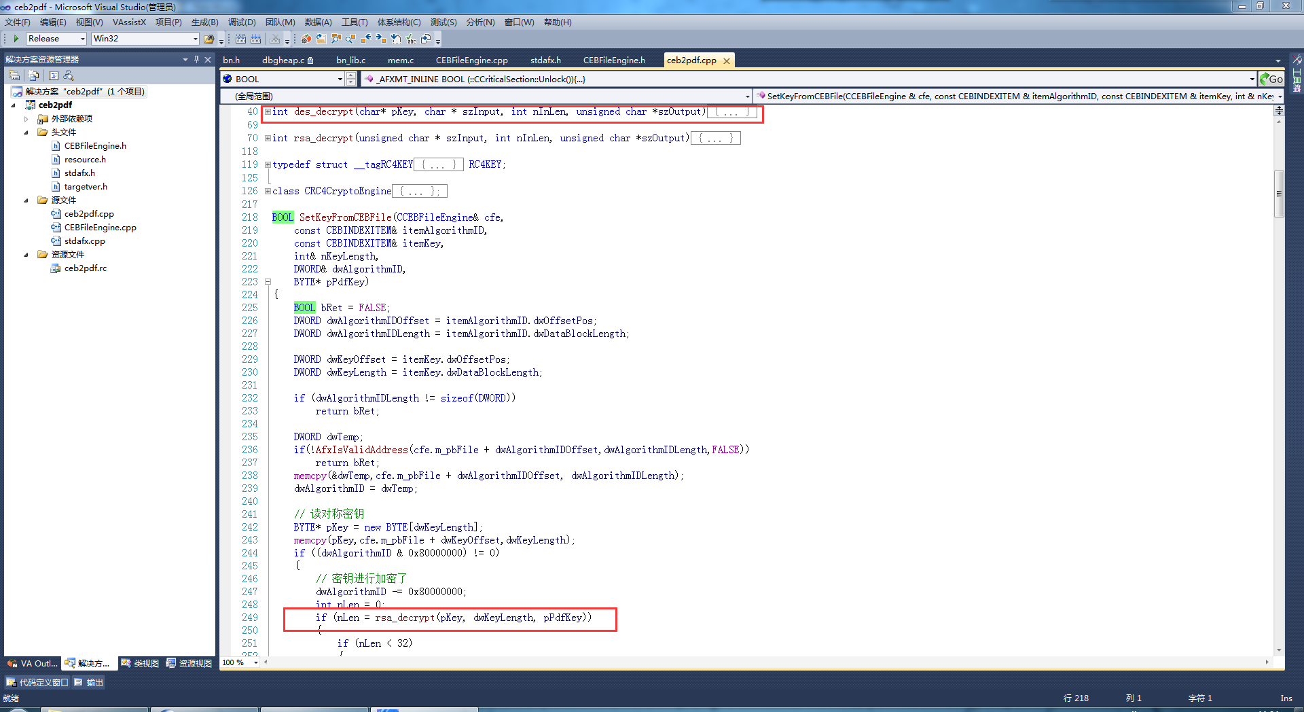The height and width of the screenshot is (712, 1304).
Task: Open the 输出 bottom tab
Action: pyautogui.click(x=88, y=682)
